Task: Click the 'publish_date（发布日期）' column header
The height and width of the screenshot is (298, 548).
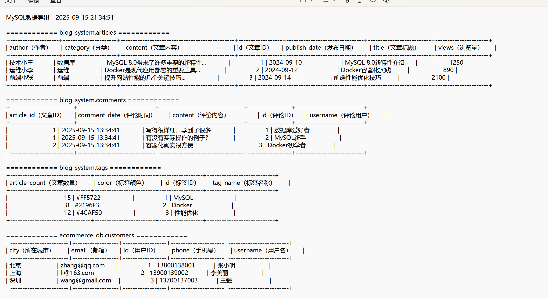Action: pos(319,47)
